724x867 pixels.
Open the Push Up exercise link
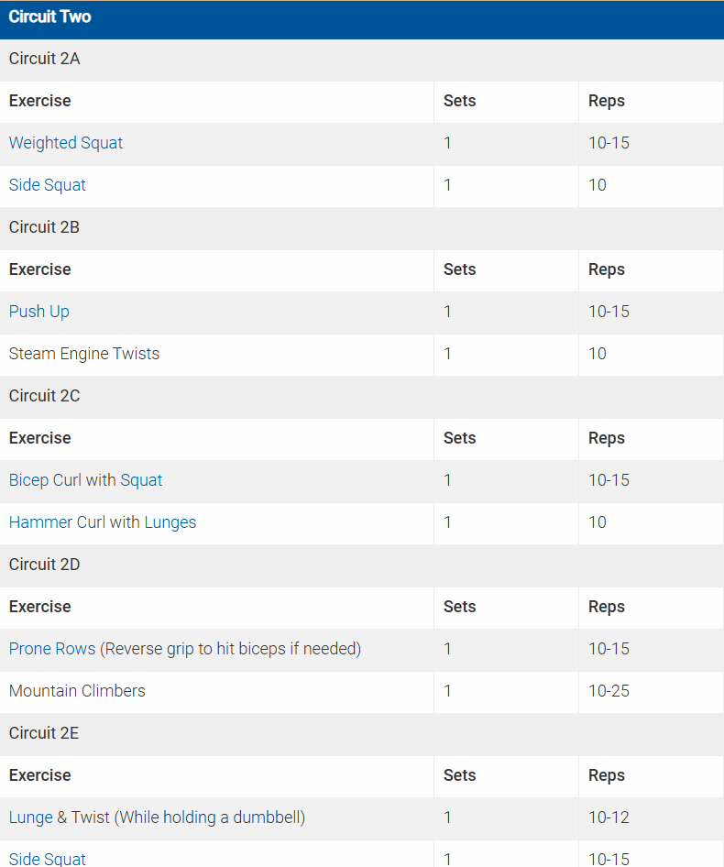point(39,312)
